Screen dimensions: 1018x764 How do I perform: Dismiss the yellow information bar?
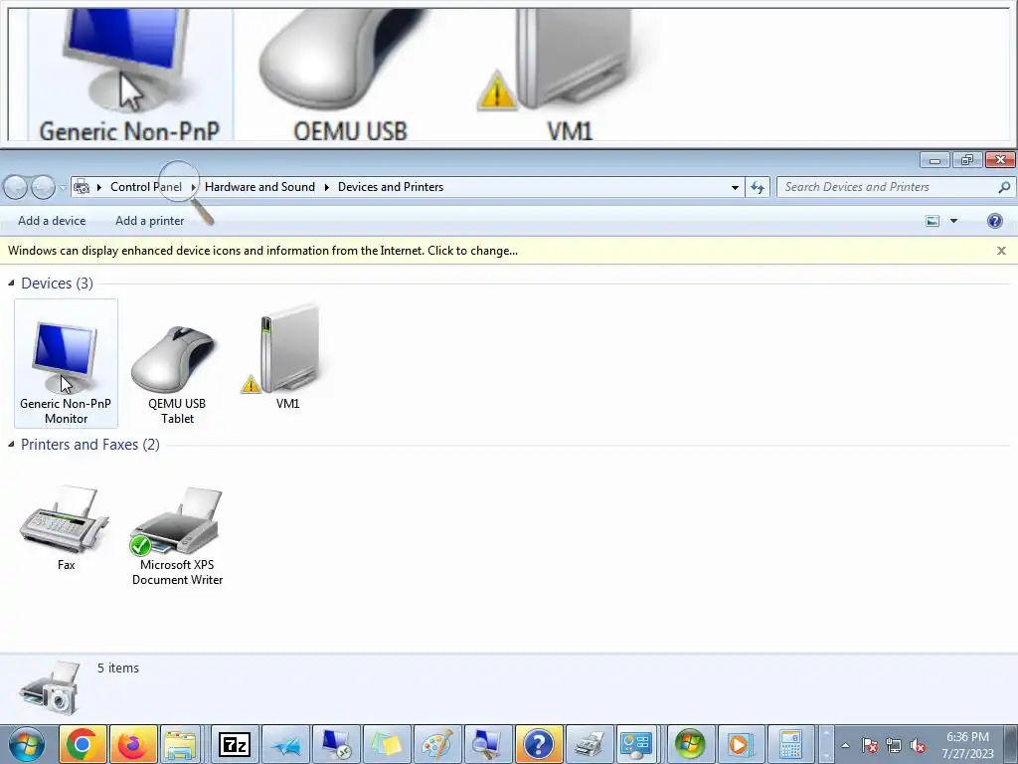[x=1001, y=251]
